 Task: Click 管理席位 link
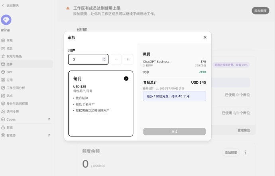tap(244, 130)
